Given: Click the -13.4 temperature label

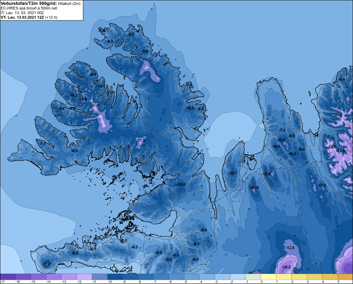Looking at the screenshot, I should (x=340, y=151).
